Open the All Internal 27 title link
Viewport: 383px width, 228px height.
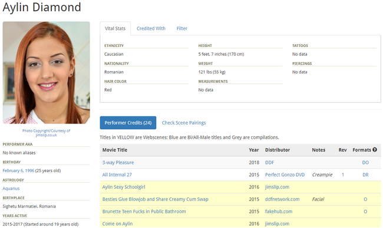click(117, 175)
